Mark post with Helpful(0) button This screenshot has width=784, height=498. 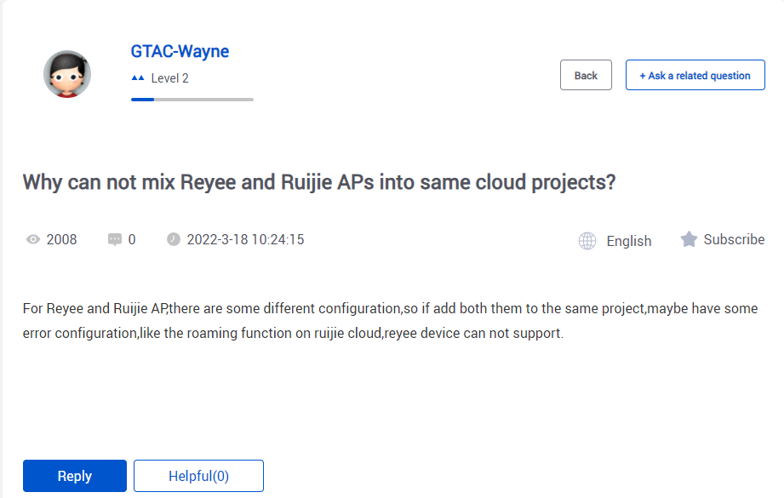click(198, 476)
